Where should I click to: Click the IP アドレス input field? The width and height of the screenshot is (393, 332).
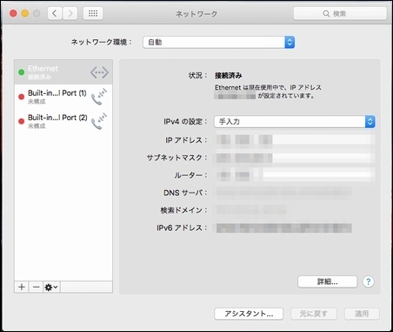[295, 139]
